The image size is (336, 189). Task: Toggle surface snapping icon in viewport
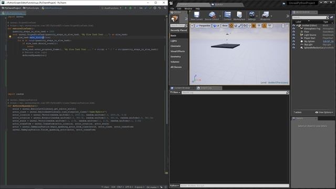[x=249, y=26]
